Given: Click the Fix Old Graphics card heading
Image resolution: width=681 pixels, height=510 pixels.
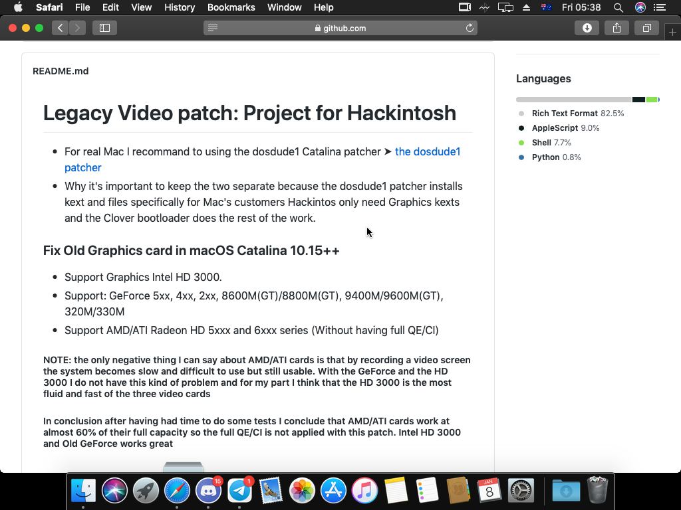Looking at the screenshot, I should [x=191, y=250].
